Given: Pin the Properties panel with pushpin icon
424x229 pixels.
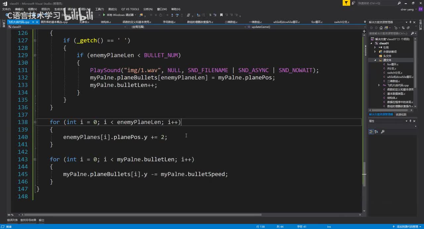Looking at the screenshot, I should pos(411,121).
